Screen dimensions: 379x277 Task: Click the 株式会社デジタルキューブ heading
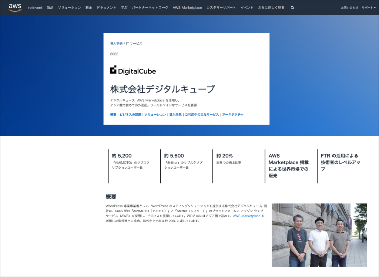pyautogui.click(x=162, y=89)
